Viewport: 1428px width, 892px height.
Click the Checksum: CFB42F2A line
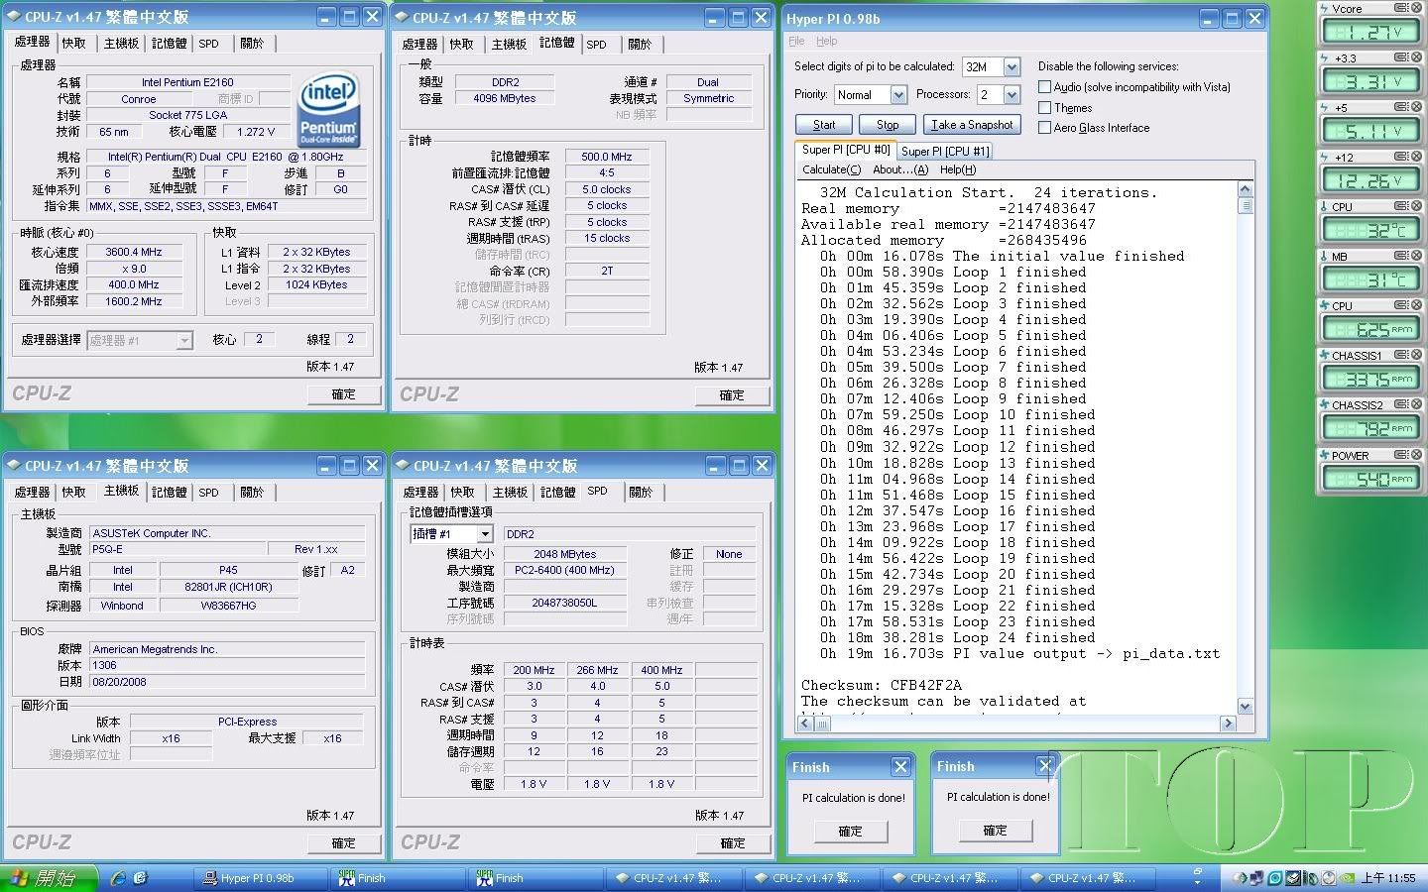pos(882,685)
